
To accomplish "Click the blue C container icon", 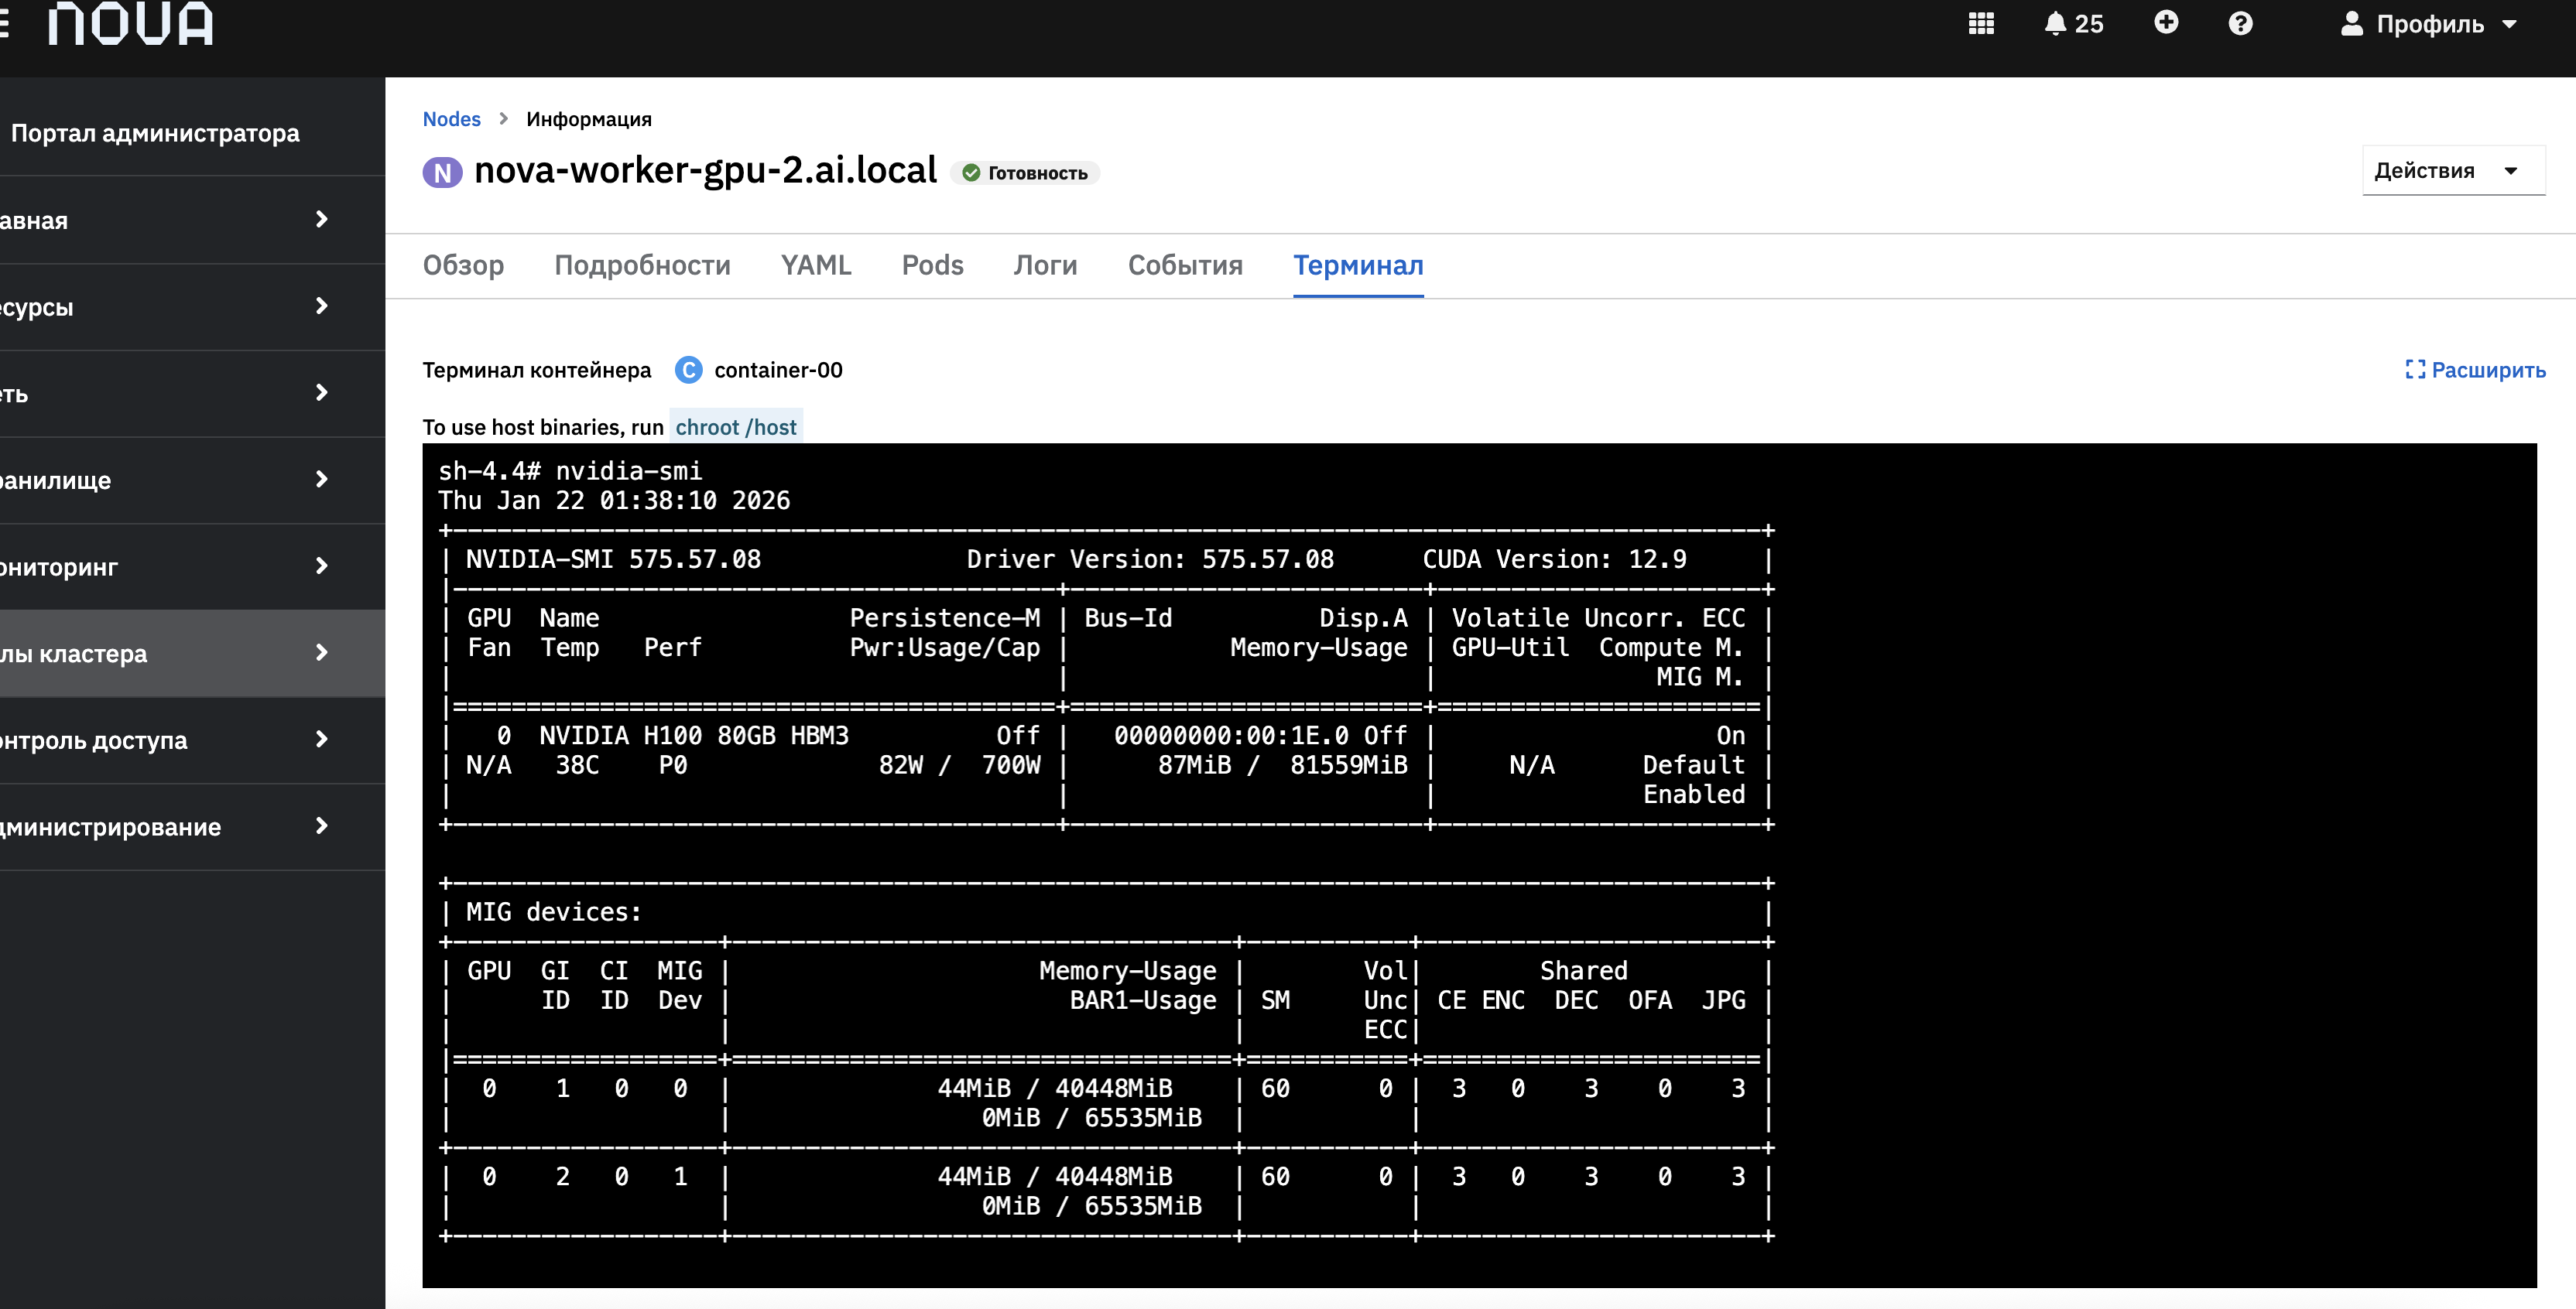I will 688,370.
